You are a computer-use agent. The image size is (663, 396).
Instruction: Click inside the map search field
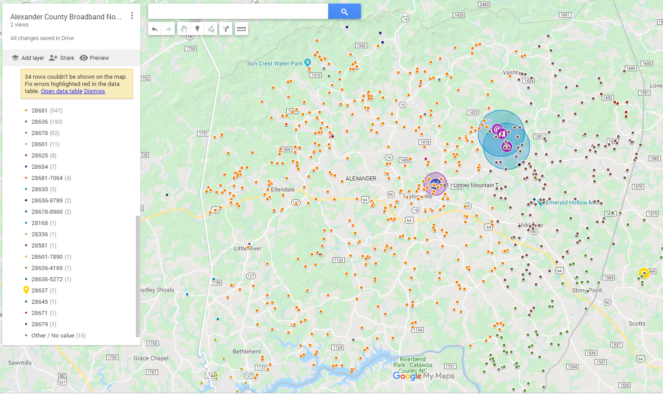coord(238,12)
